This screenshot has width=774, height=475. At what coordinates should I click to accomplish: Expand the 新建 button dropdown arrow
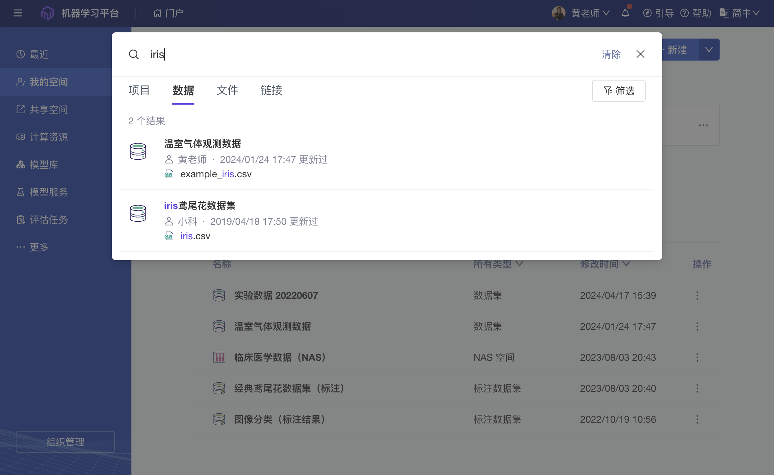(x=709, y=50)
